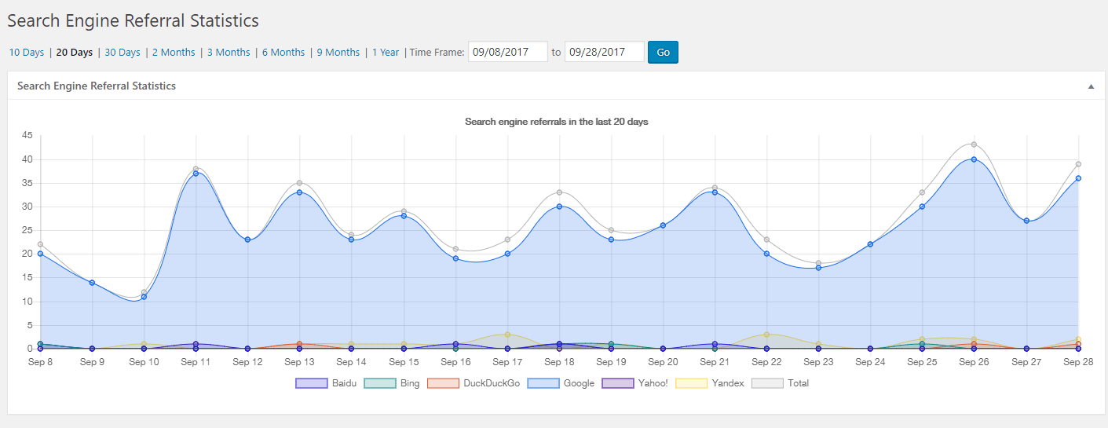Select the 6 Months range
This screenshot has width=1108, height=428.
click(x=283, y=53)
